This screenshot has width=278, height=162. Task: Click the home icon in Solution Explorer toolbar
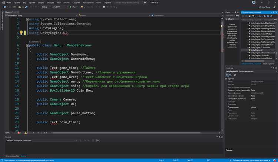249,16
